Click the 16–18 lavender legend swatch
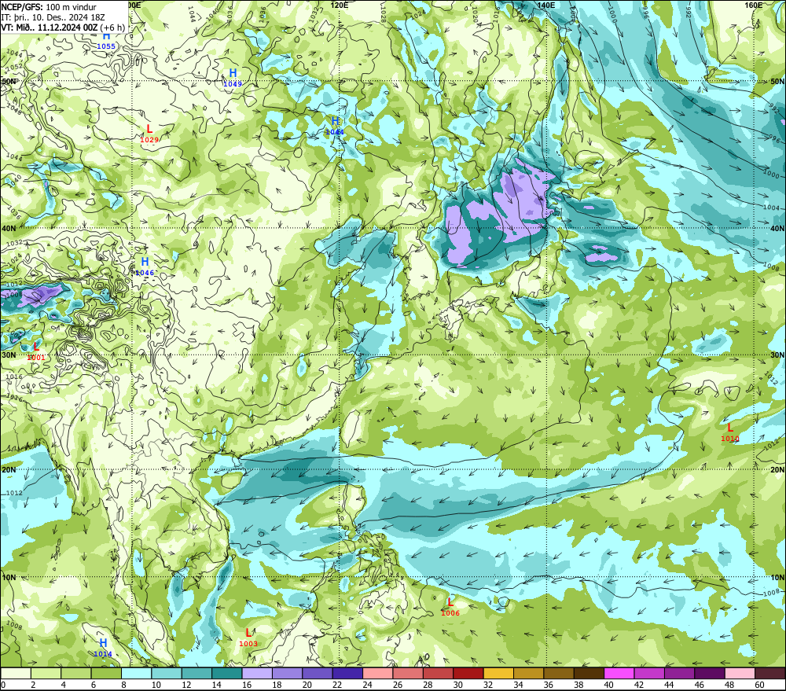Viewport: 786px width, 691px height. [x=257, y=673]
